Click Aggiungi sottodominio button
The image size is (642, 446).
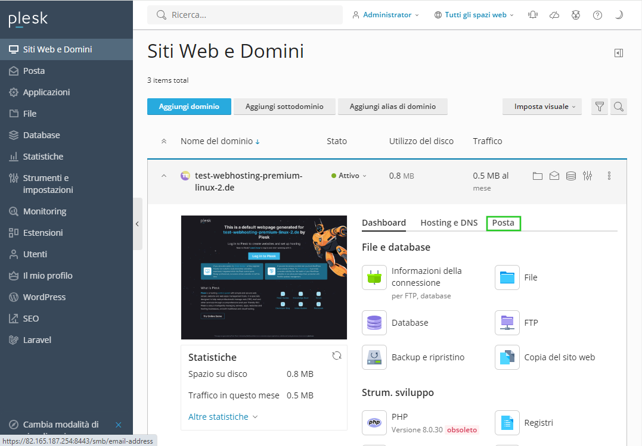(x=284, y=107)
